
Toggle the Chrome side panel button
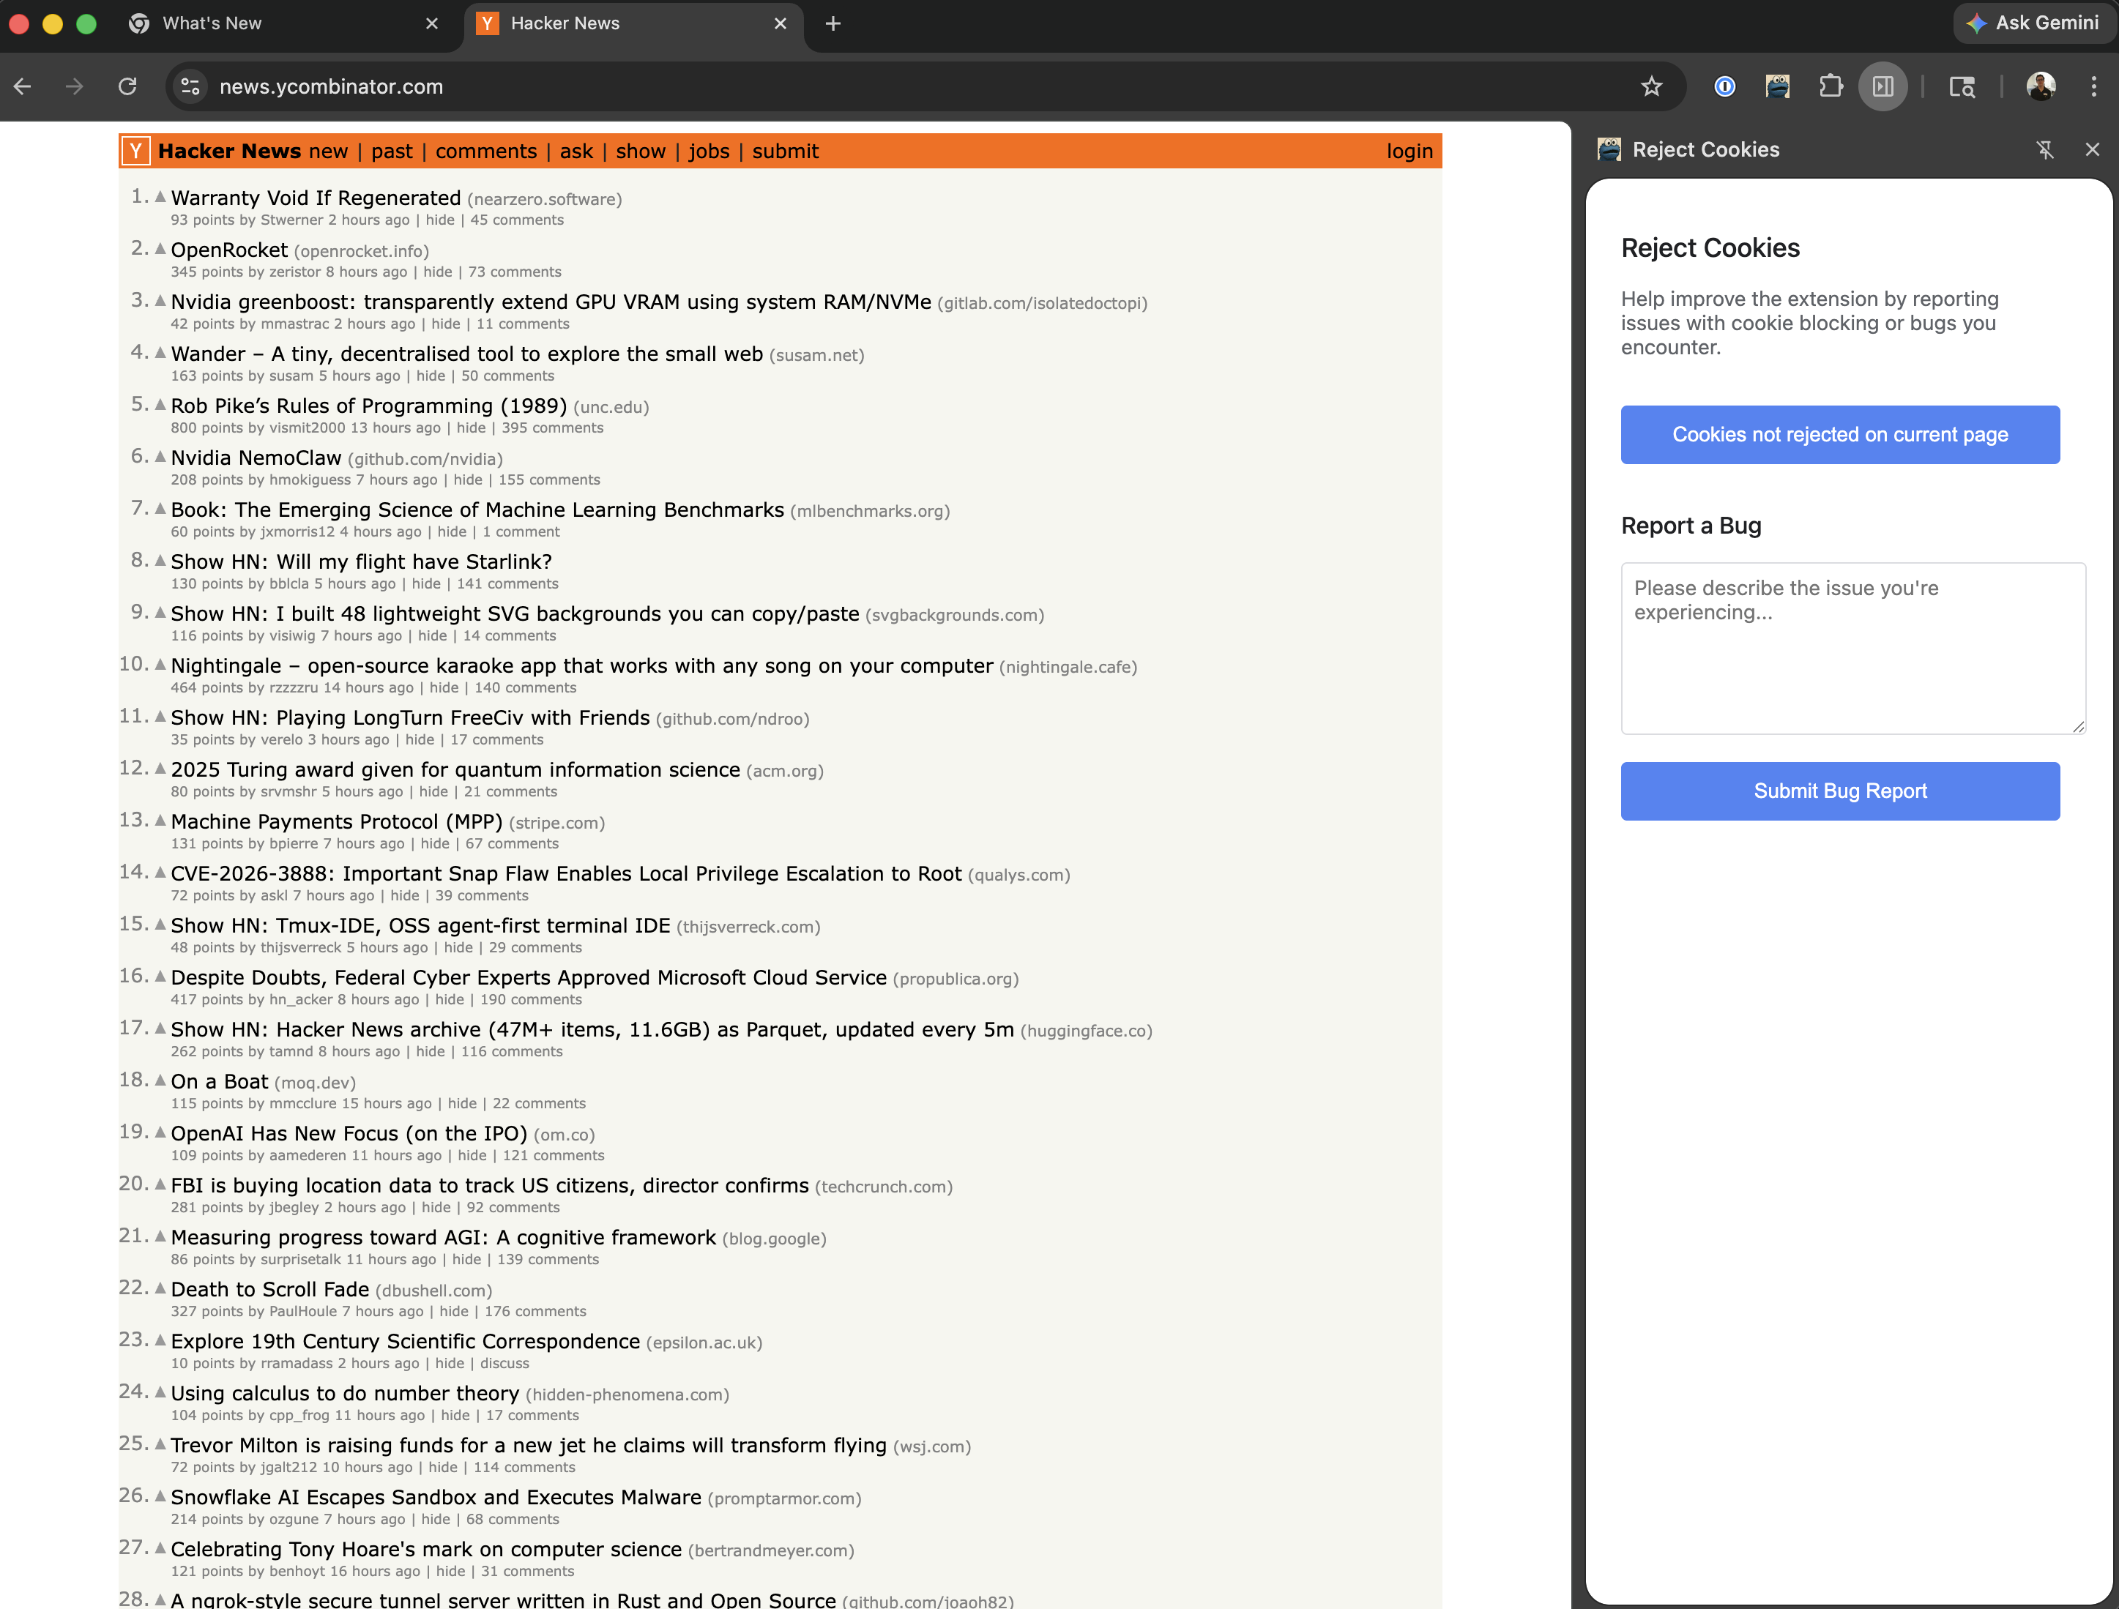(x=1882, y=86)
